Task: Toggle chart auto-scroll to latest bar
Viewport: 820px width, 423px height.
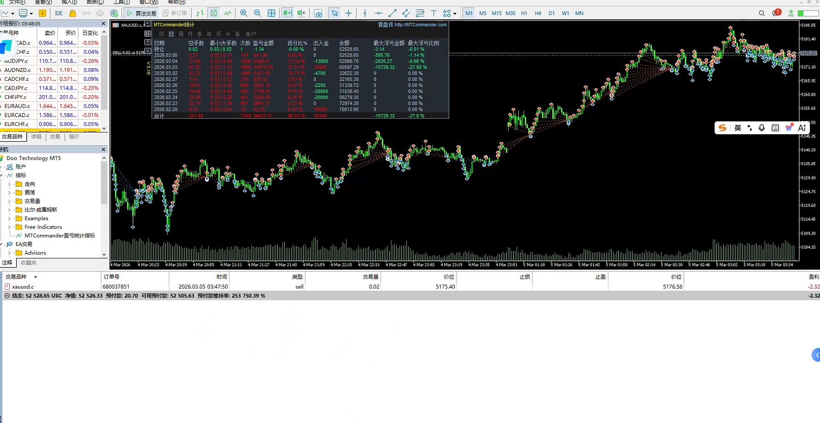Action: click(287, 13)
